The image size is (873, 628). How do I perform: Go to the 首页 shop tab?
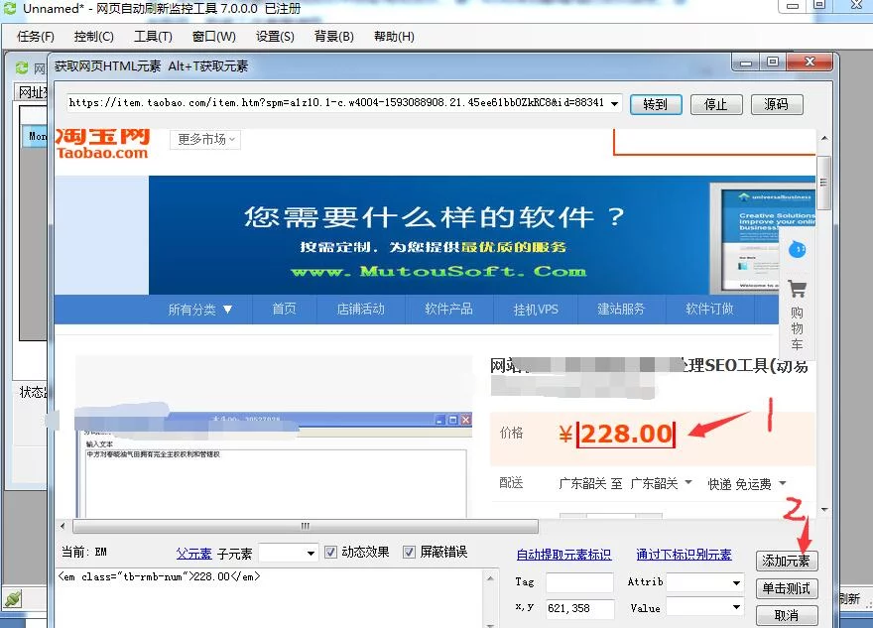coord(284,309)
